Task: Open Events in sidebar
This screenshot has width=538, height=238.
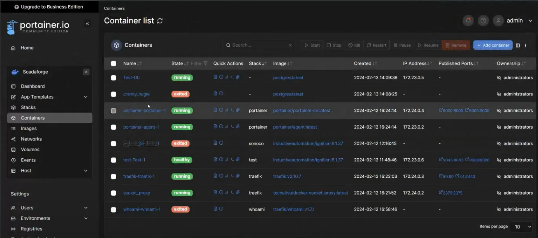Action: pos(28,160)
